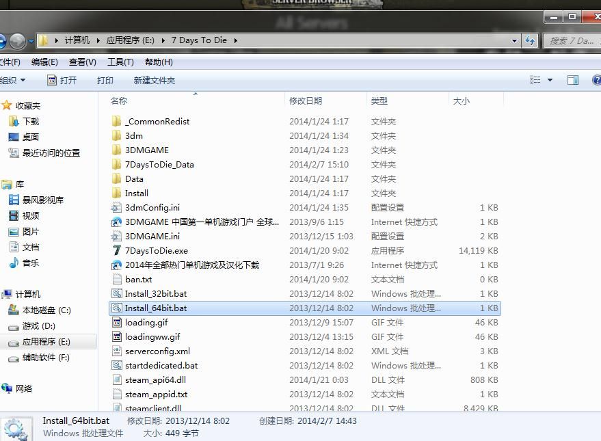601x441 pixels.
Task: Click the ban.txt text file icon
Action: (117, 280)
